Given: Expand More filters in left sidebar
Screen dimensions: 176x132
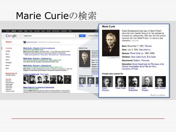Looking at the screenshot, I should click(7, 68).
